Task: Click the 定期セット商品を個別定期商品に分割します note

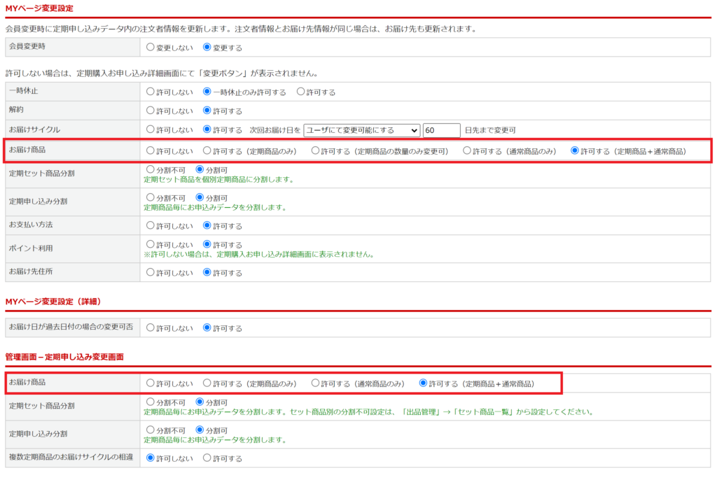Action: tap(219, 180)
